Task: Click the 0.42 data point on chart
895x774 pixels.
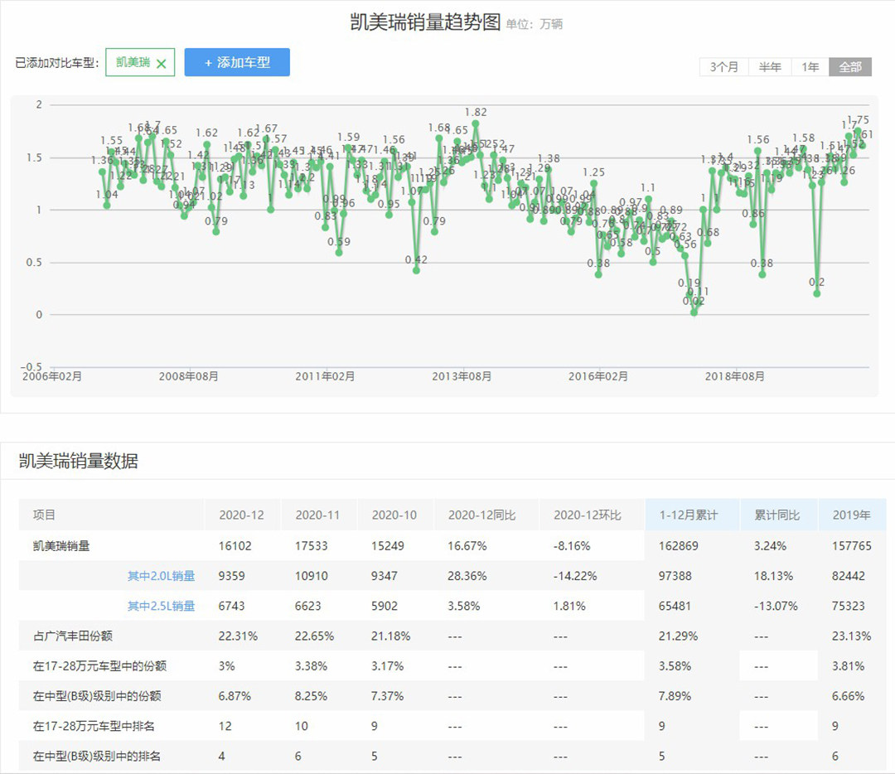Action: [417, 270]
